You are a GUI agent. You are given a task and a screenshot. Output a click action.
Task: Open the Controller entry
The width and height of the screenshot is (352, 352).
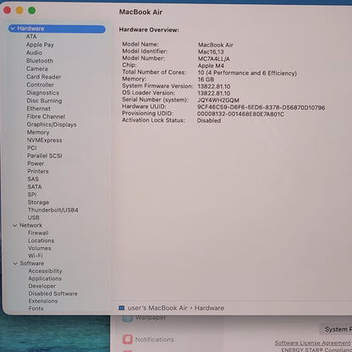[x=40, y=85]
